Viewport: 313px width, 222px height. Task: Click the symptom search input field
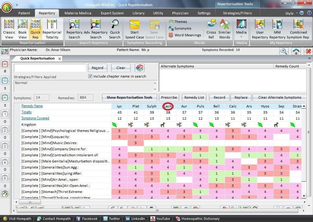point(50,68)
